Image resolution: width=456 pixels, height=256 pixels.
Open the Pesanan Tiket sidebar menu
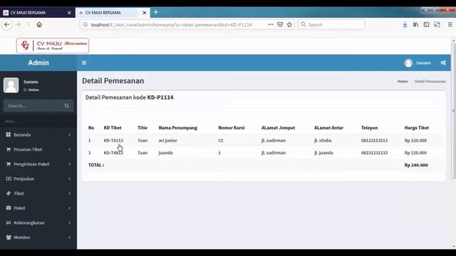38,149
